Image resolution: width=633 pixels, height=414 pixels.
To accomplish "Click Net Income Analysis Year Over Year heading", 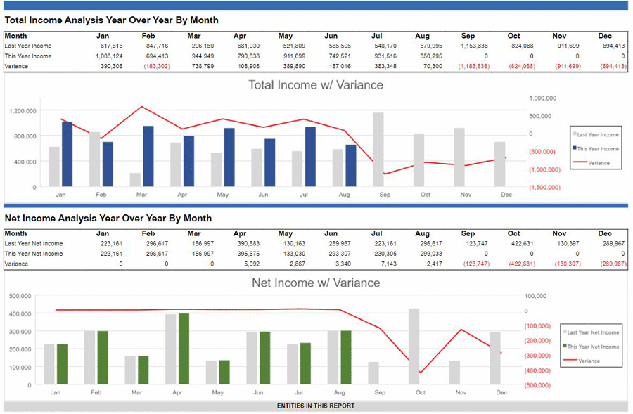I will tap(108, 219).
